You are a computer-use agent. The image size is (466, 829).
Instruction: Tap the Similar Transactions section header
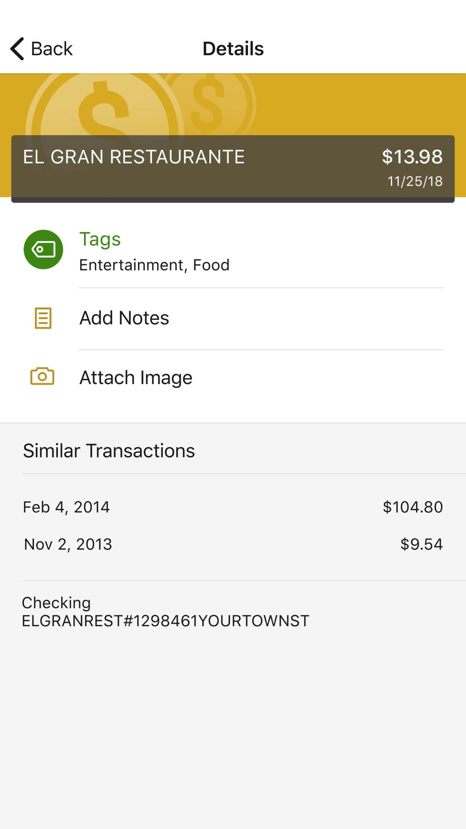[109, 450]
